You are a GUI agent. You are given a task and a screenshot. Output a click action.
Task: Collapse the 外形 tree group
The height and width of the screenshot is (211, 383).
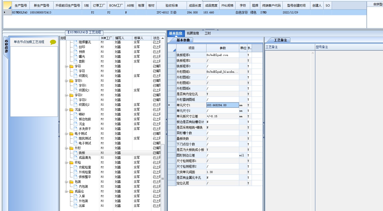click(x=66, y=148)
